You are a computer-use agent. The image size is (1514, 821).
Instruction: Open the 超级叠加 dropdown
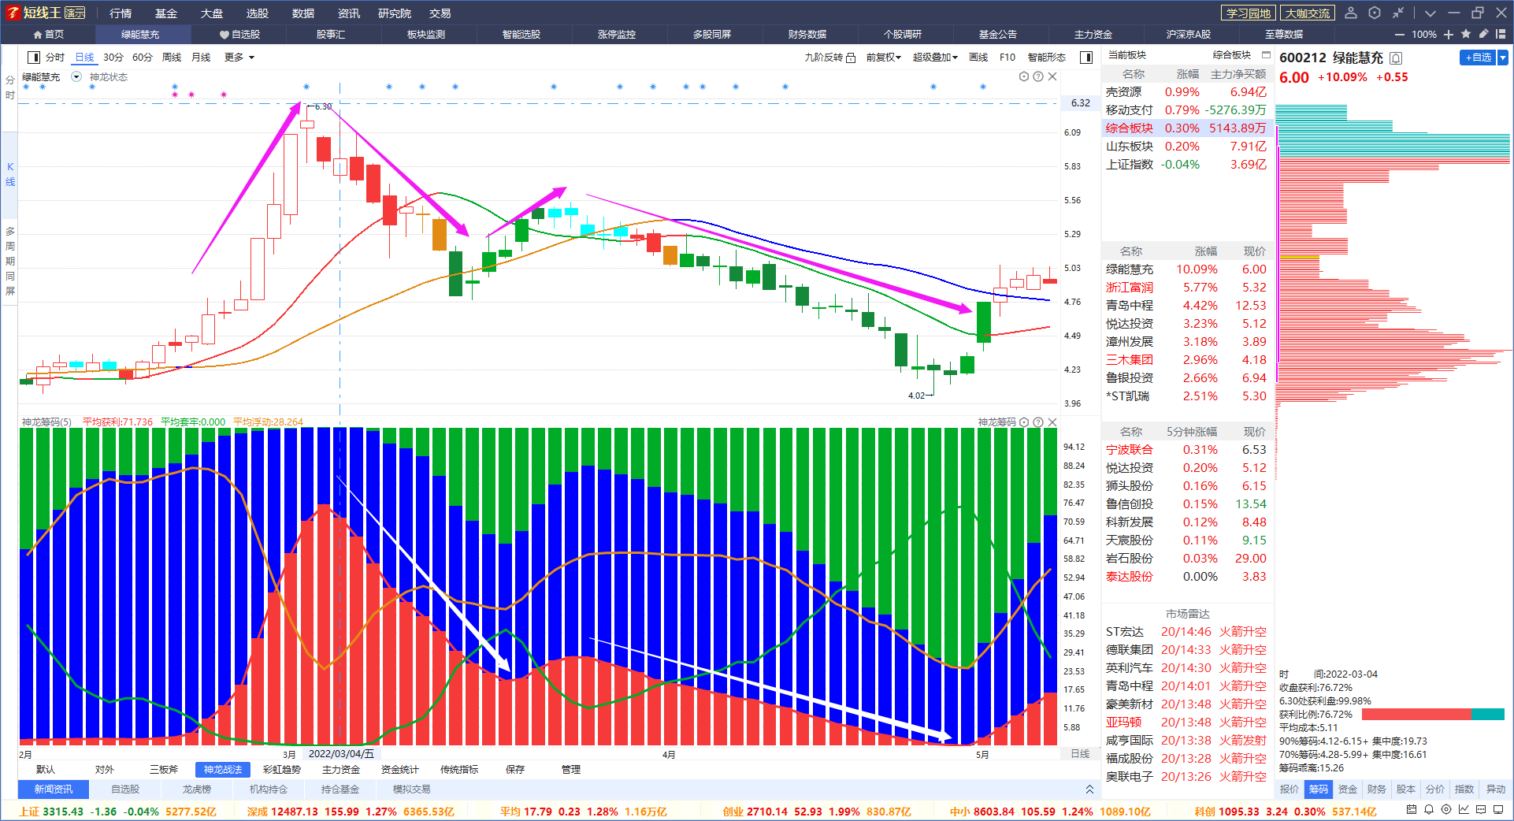(x=935, y=58)
